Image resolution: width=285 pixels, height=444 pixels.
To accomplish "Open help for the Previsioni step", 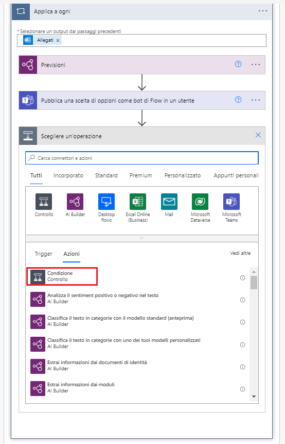I will (x=238, y=64).
